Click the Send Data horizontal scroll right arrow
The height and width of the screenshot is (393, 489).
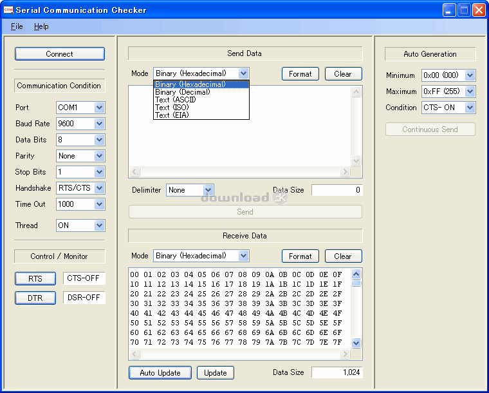coord(345,171)
